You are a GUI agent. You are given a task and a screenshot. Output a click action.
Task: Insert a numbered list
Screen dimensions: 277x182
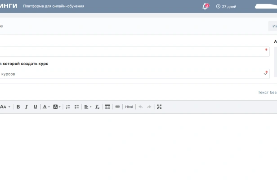pos(68,107)
